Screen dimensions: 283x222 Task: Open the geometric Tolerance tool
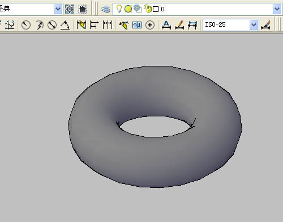pos(137,25)
